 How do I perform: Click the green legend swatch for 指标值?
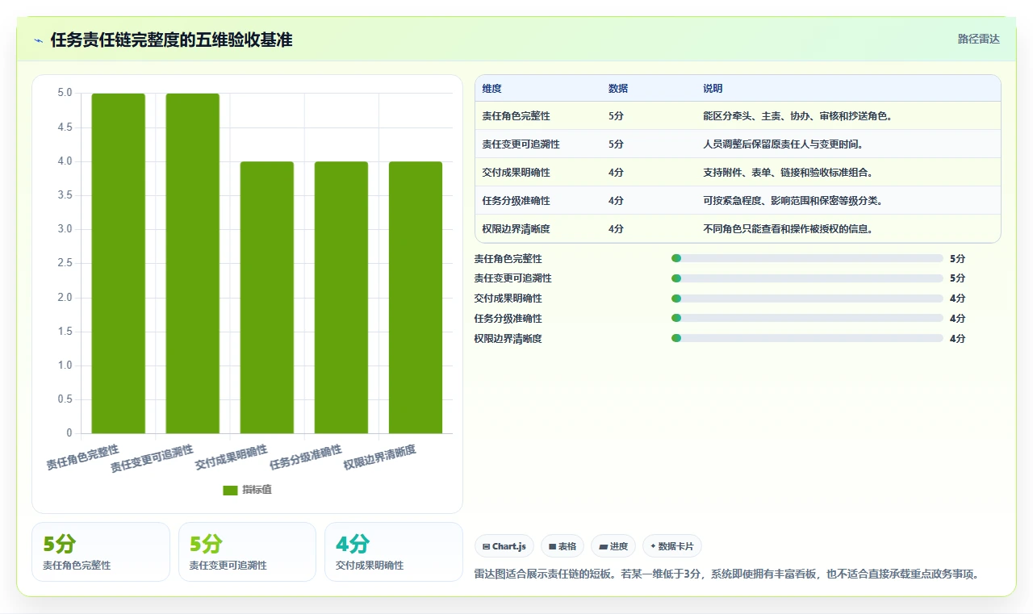pyautogui.click(x=230, y=490)
